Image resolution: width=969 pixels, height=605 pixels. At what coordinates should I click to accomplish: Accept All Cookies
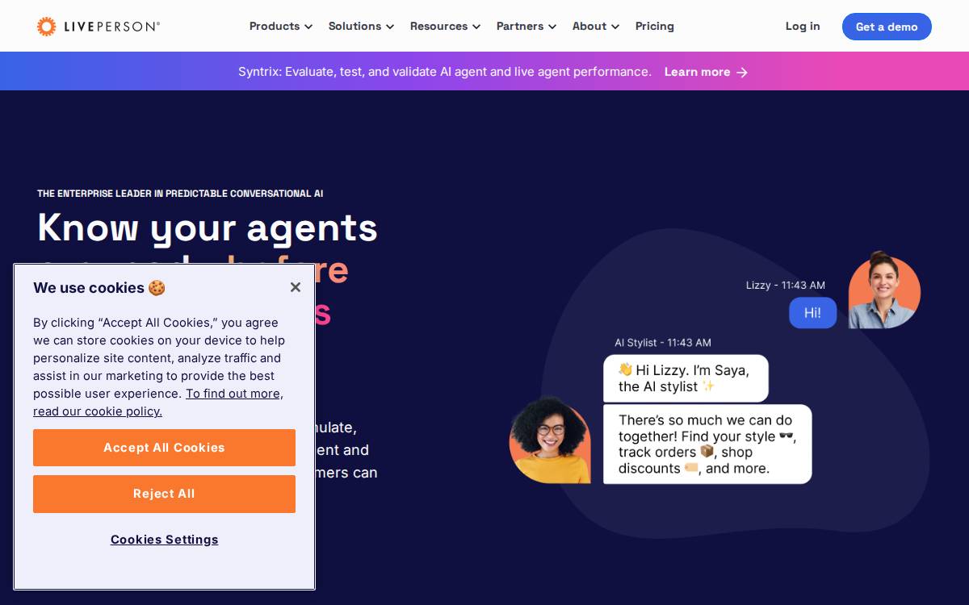(x=164, y=448)
